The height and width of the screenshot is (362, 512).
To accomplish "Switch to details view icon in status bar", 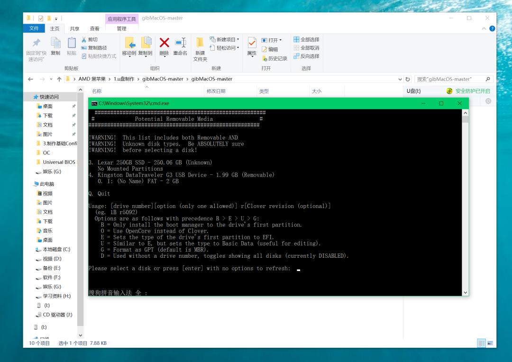I will click(x=481, y=343).
